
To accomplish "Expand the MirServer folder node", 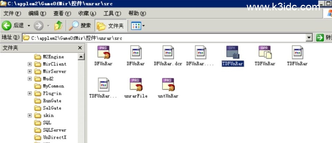I will 30,71.
